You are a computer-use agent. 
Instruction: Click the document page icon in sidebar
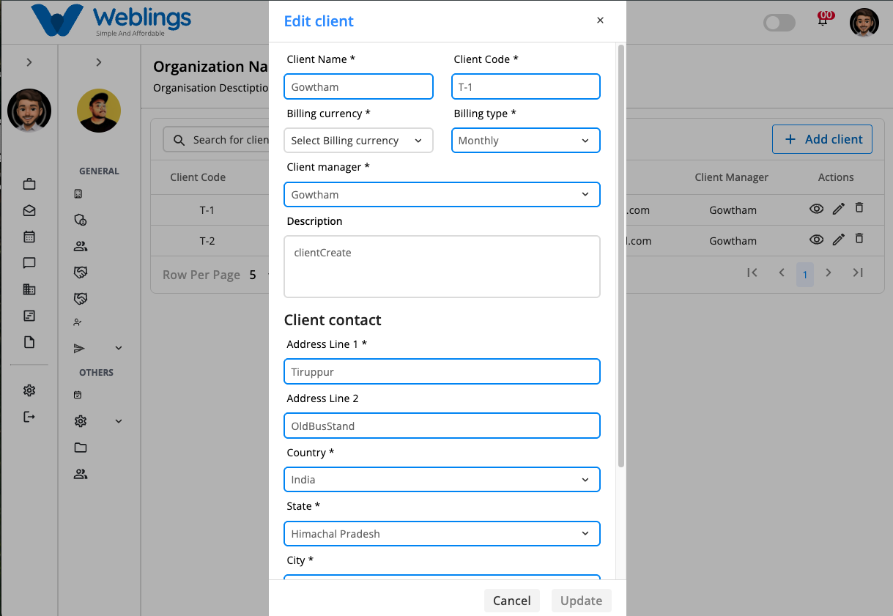coord(29,342)
